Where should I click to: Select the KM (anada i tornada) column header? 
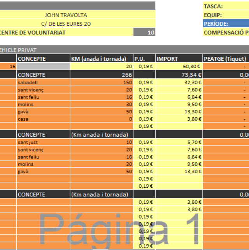(x=102, y=59)
